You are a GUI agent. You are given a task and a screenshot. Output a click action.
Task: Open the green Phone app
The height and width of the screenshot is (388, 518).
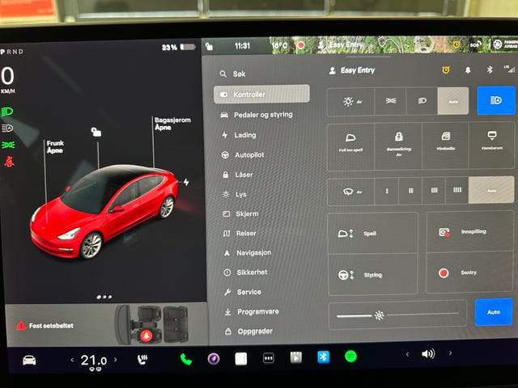(186, 359)
